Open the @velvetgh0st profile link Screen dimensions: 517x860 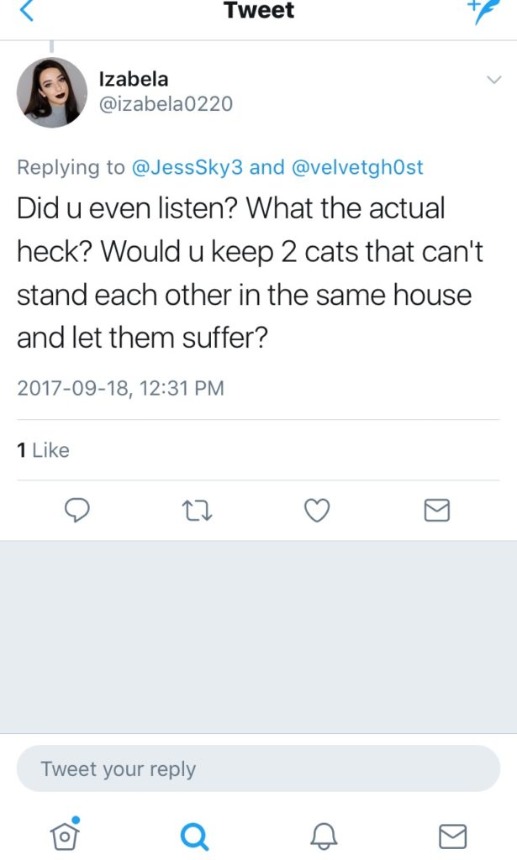357,167
